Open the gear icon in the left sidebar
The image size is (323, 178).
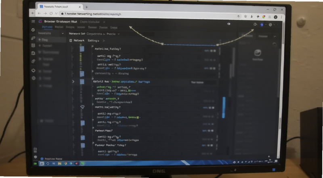click(33, 53)
